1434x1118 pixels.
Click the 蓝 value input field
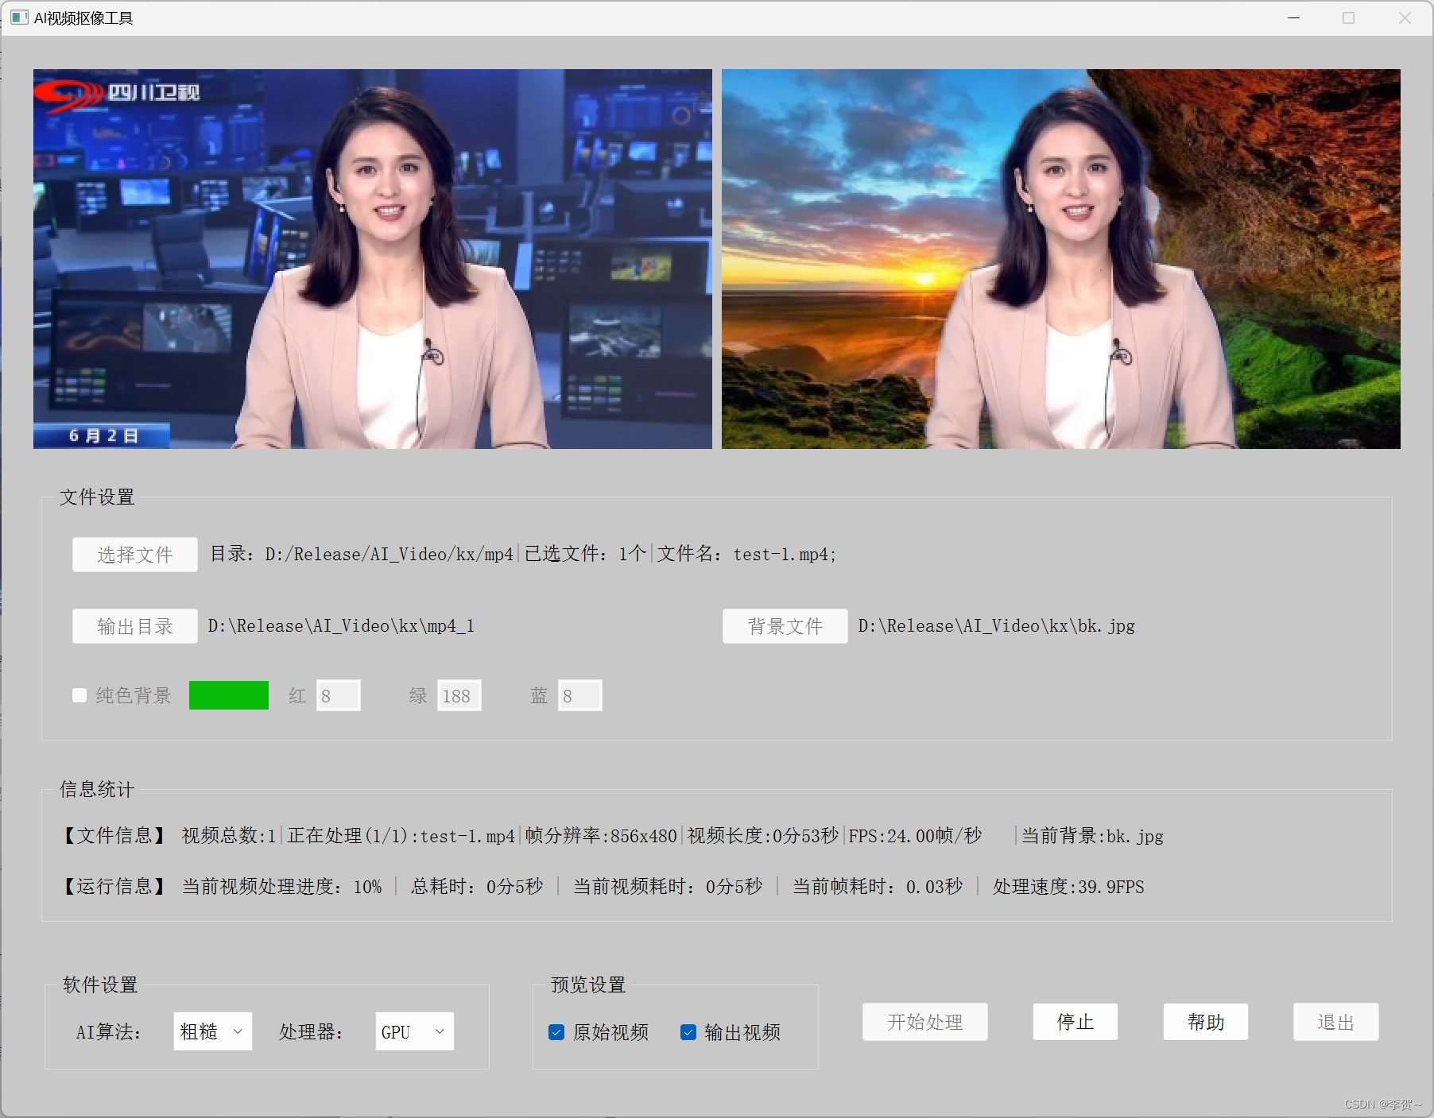pyautogui.click(x=579, y=695)
